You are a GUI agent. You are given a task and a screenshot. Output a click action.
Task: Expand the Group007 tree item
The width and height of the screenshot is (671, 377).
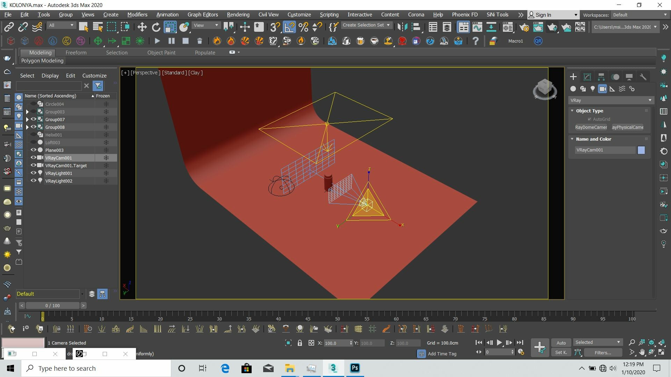click(x=27, y=119)
